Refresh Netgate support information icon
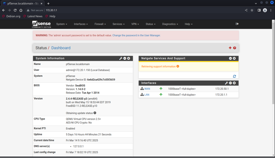The height and width of the screenshot is (158, 275). coord(234,76)
